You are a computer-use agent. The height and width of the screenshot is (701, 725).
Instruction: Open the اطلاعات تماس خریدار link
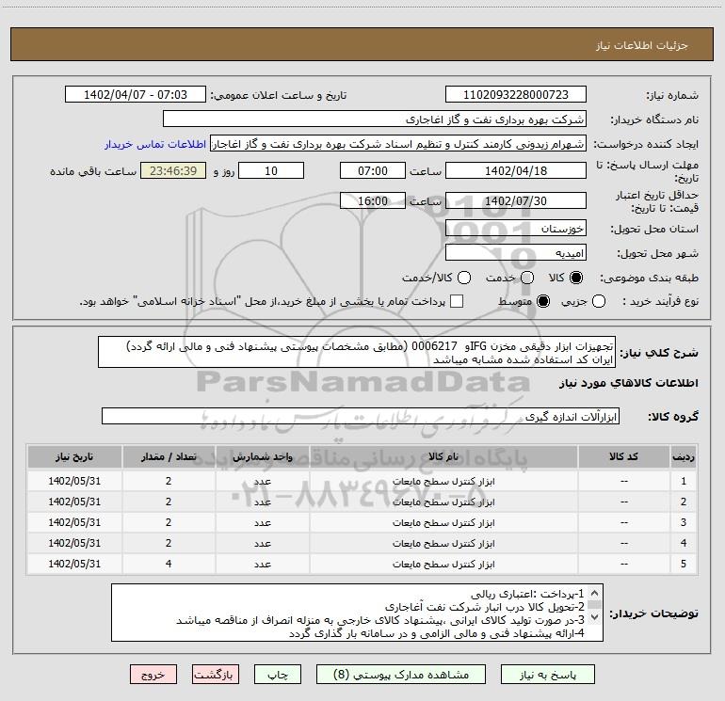(x=155, y=144)
